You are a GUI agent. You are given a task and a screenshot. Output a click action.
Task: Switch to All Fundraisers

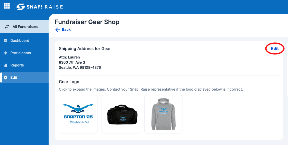coord(24,27)
